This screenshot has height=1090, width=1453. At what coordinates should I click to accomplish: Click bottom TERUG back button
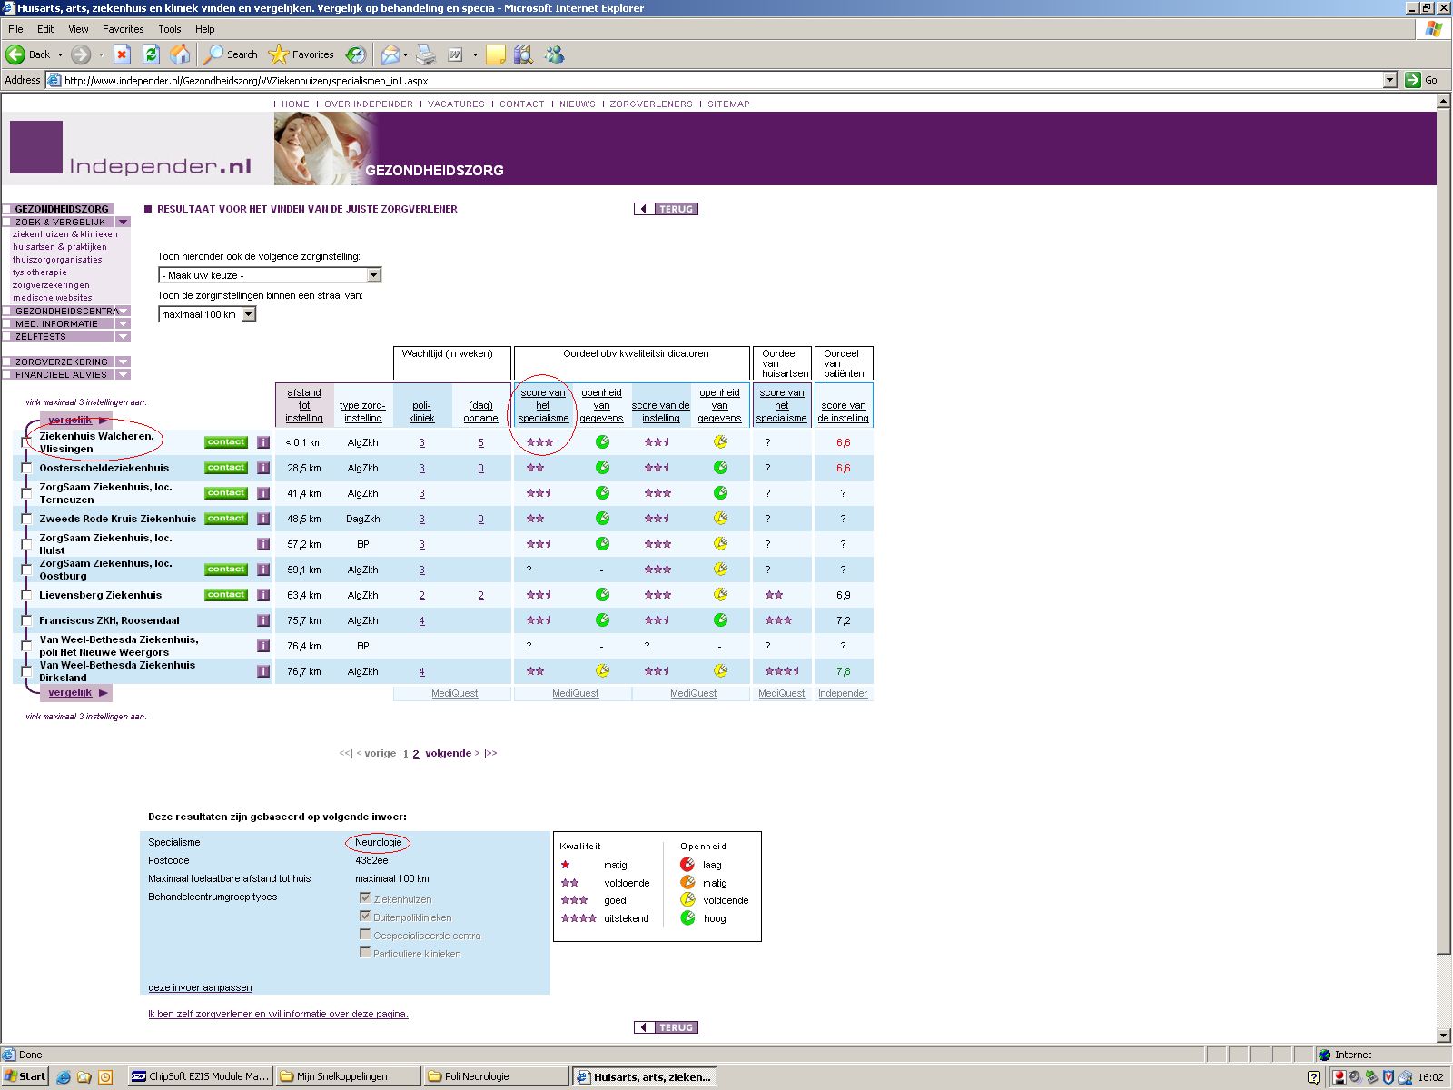(x=666, y=1027)
